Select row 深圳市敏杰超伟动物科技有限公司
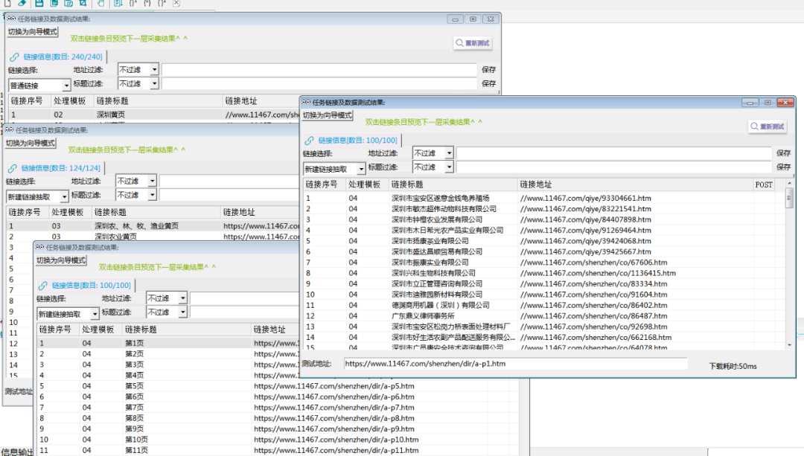Screen dimensions: 804x456 (543, 209)
